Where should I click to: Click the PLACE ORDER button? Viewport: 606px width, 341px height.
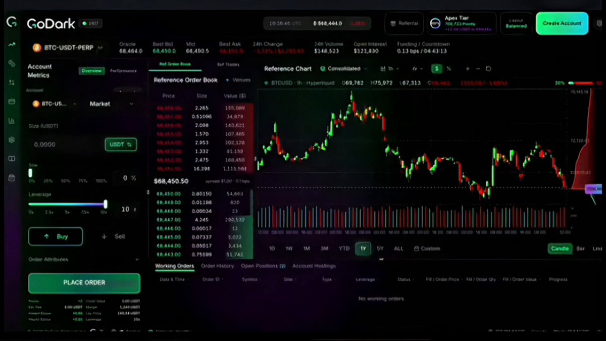pos(84,283)
